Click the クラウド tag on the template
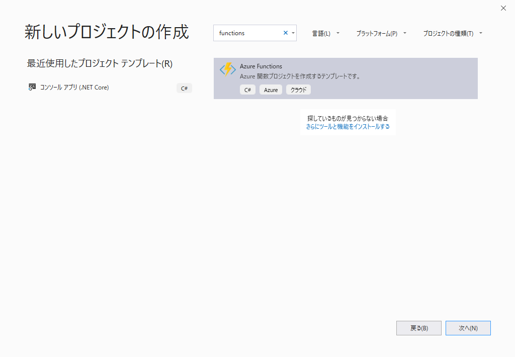Viewport: 515px width, 357px height. pyautogui.click(x=298, y=90)
